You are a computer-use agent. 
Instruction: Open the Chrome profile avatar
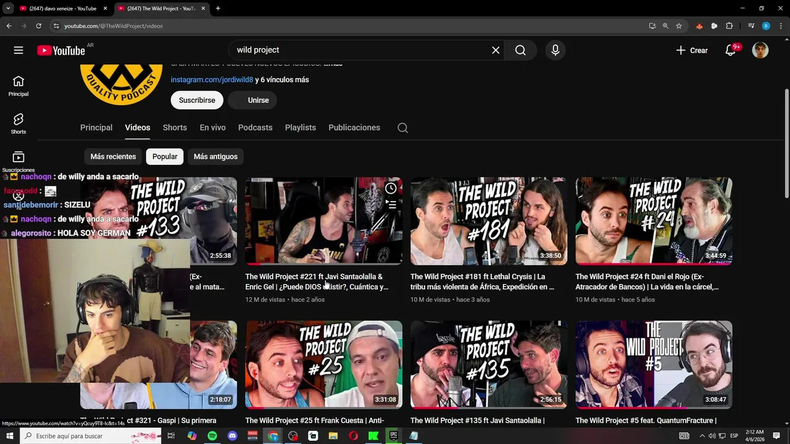tap(766, 26)
